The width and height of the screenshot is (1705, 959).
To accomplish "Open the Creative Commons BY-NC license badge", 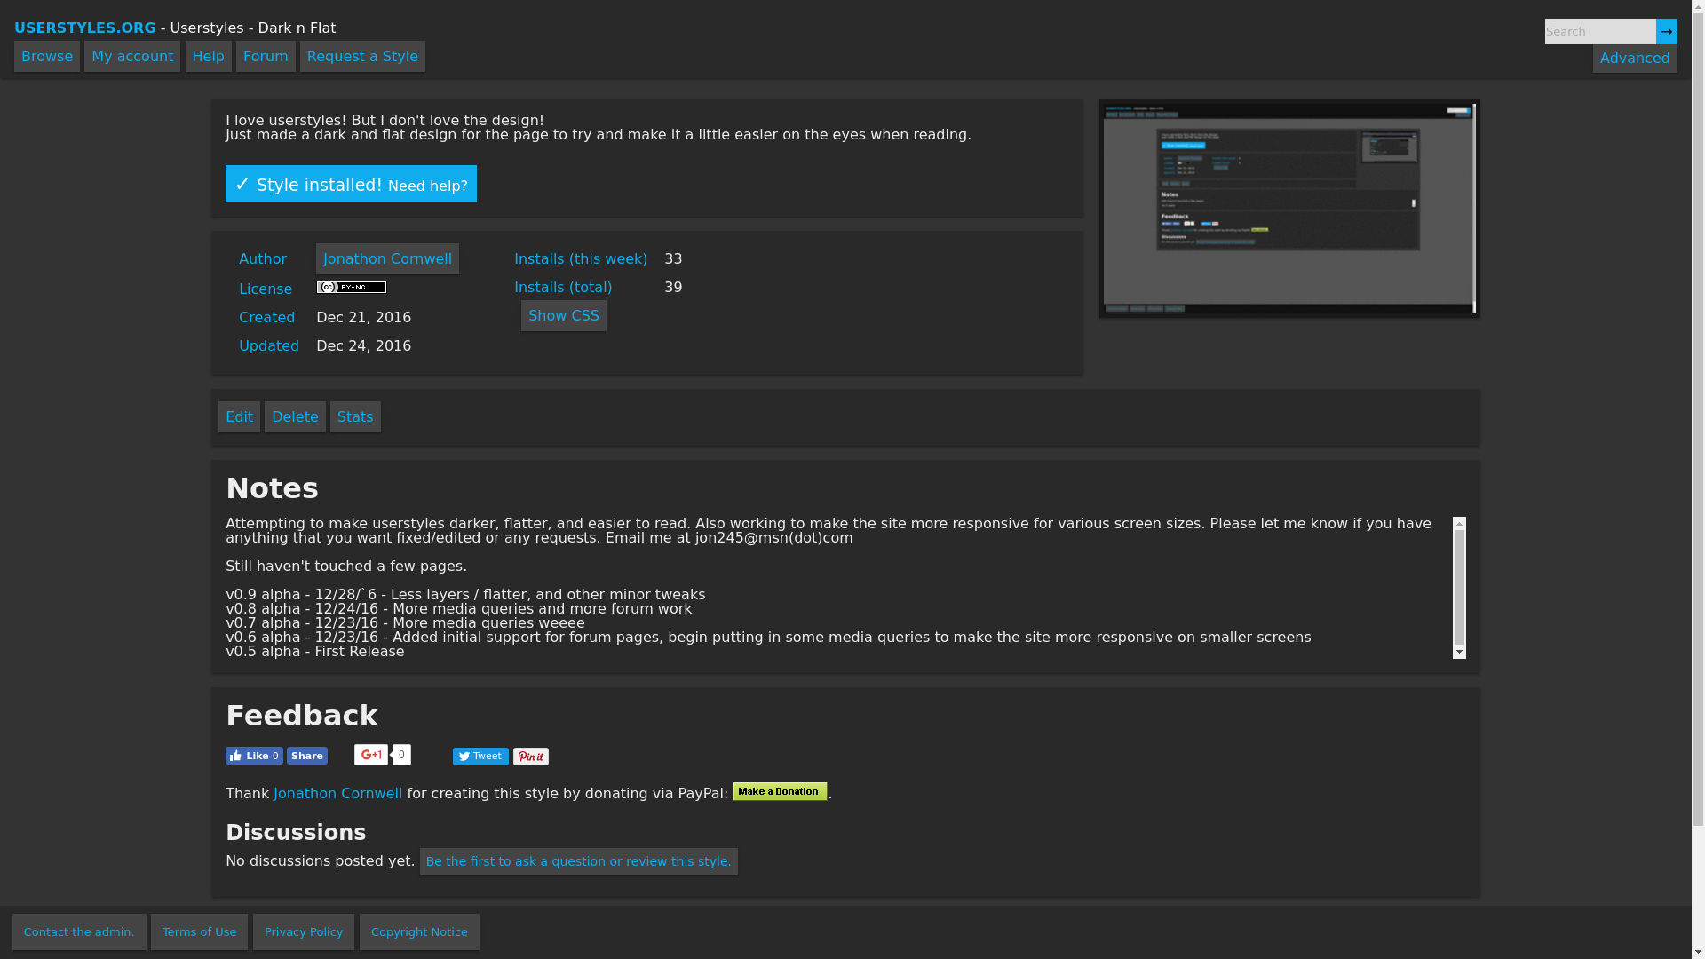I will point(352,287).
